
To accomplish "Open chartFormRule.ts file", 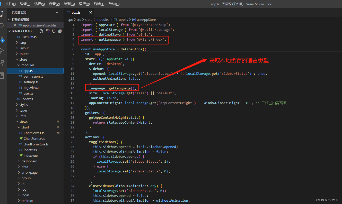I will click(x=35, y=144).
